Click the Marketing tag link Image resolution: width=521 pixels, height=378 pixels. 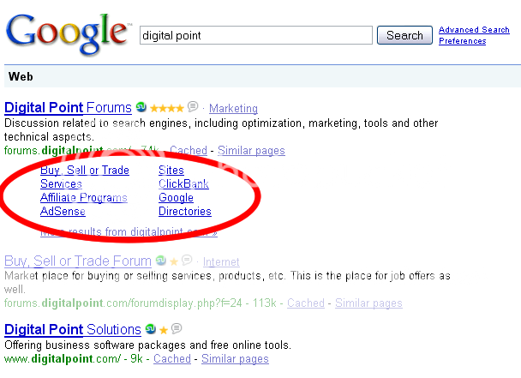coord(233,108)
